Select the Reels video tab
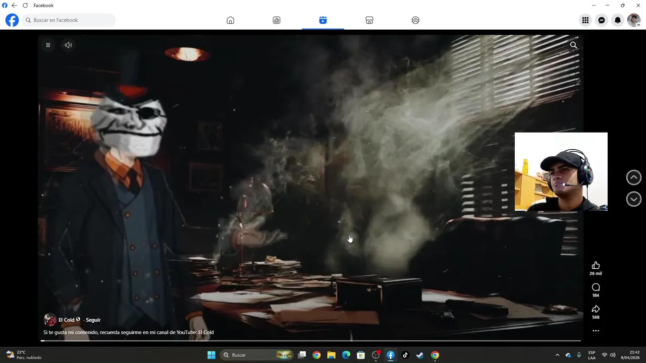 click(323, 20)
